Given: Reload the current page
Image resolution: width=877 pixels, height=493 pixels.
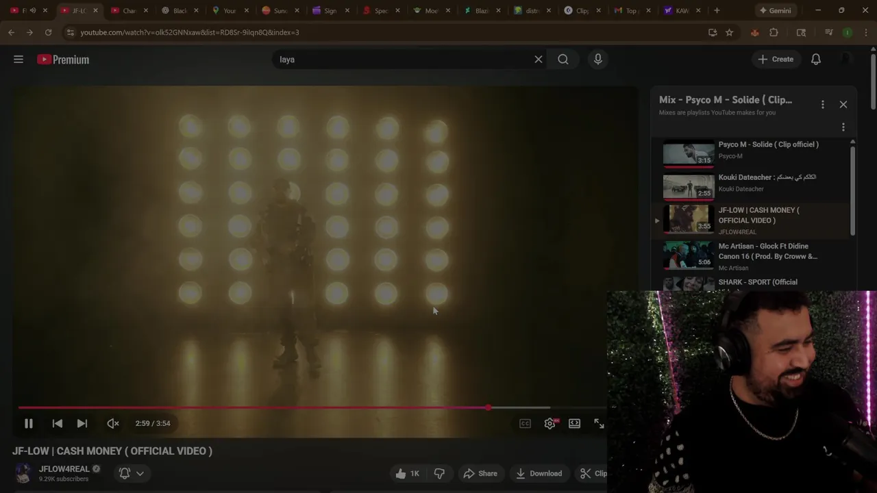Looking at the screenshot, I should (48, 32).
